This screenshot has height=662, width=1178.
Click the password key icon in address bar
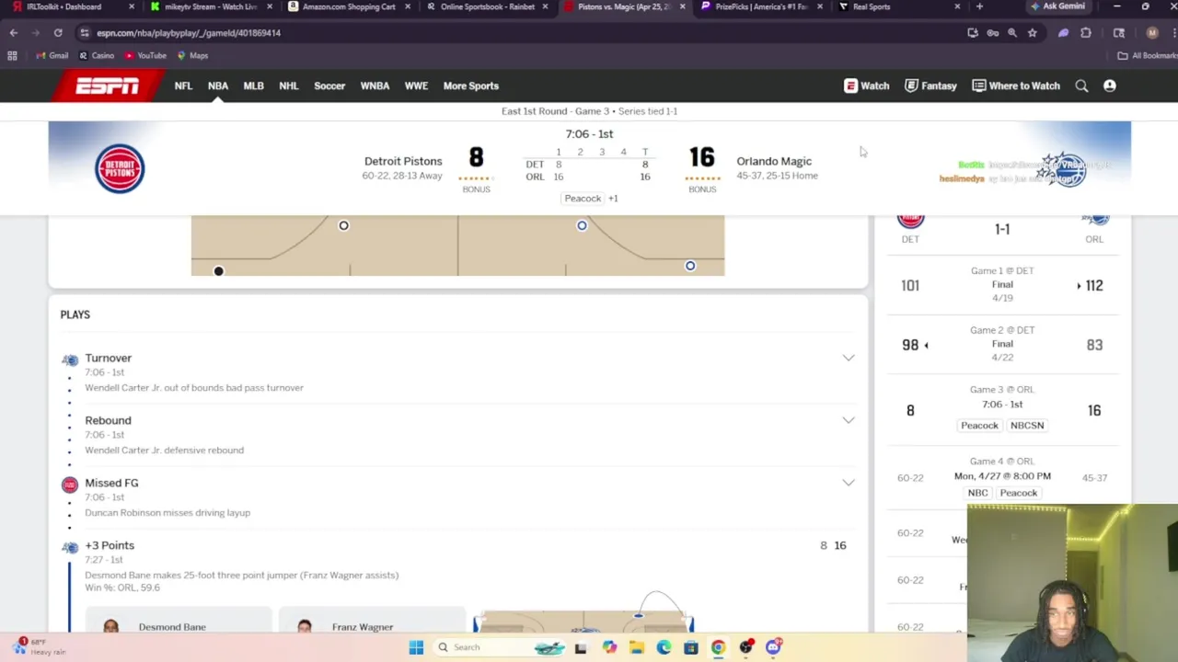[x=992, y=32]
